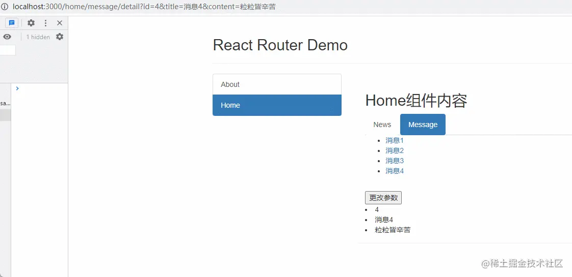
Task: Click detail id value 4 below the button
Action: click(x=377, y=210)
